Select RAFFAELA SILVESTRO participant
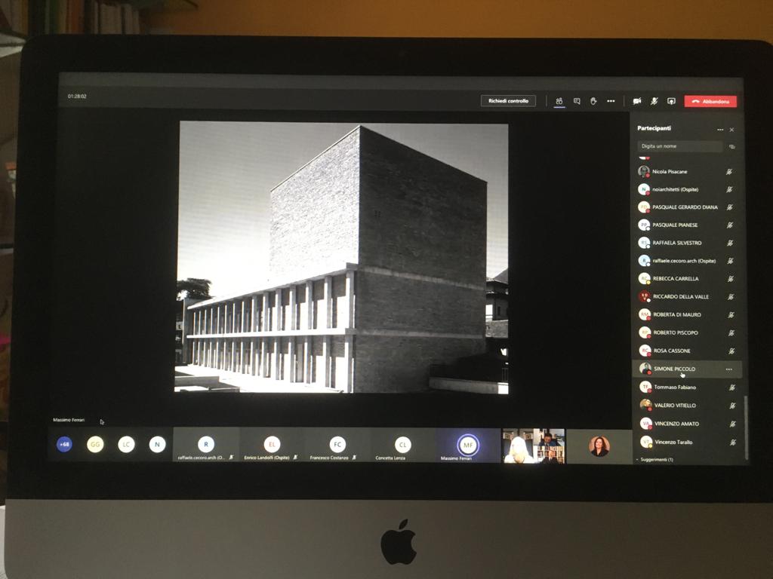 [687, 243]
